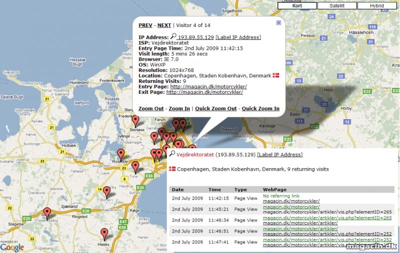Screen dimensions: 400x253
Task: Click 'Browser: IE 7.0' line
Action: point(158,59)
